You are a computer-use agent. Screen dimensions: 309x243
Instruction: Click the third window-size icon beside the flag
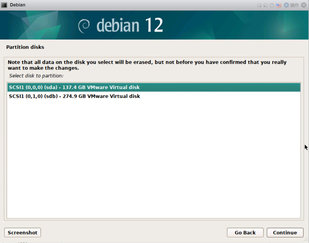click(272, 5)
